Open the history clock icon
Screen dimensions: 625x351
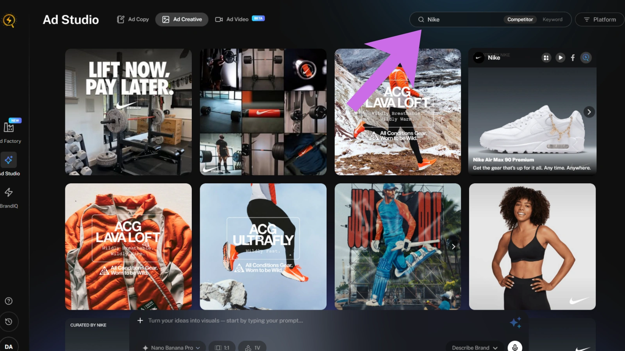pos(9,322)
